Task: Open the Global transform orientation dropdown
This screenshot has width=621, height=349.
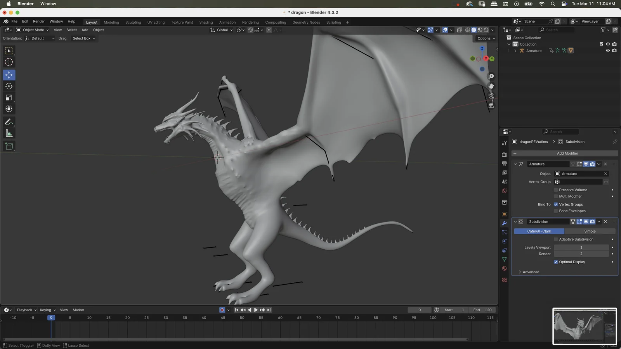Action: click(221, 30)
